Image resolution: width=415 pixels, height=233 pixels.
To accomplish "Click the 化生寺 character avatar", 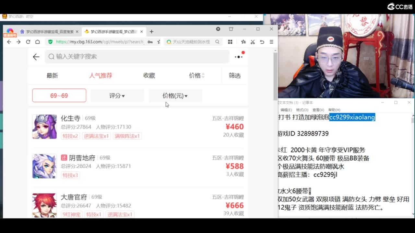I will (44, 127).
